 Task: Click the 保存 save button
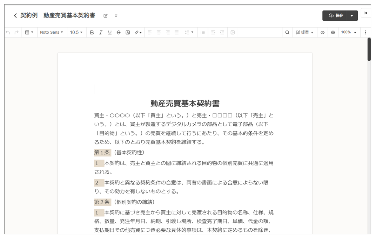tap(335, 16)
